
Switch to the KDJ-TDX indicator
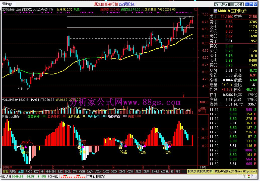(51, 171)
